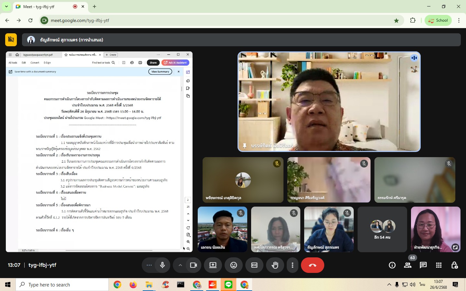Click the present screen icon
This screenshot has width=466, height=291.
(213, 265)
